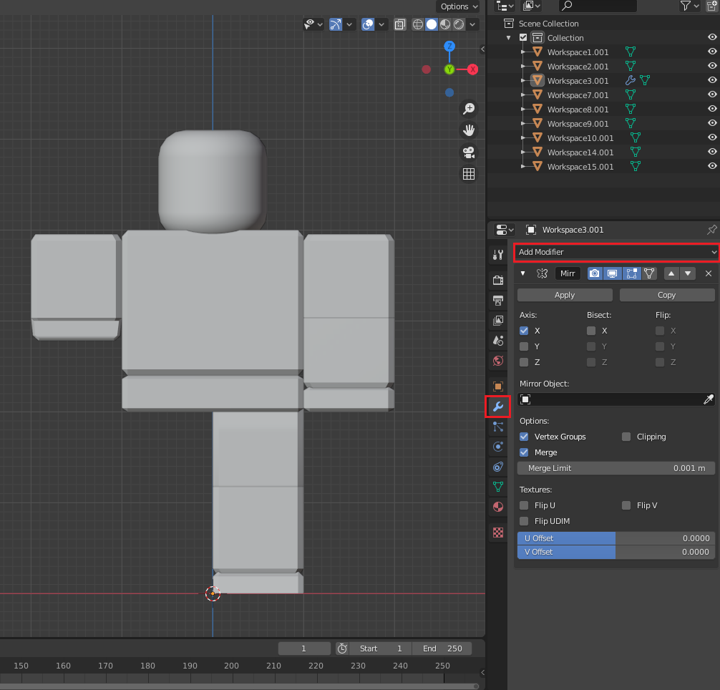Toggle the Merge checkbox
This screenshot has height=690, width=720.
tap(524, 452)
